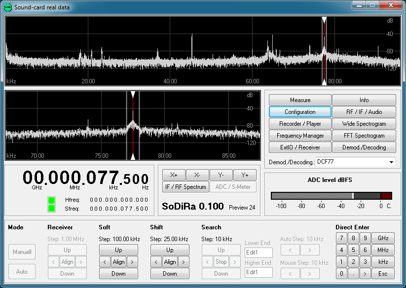
Task: Decrease vertical scale with Y- button
Action: 221,175
